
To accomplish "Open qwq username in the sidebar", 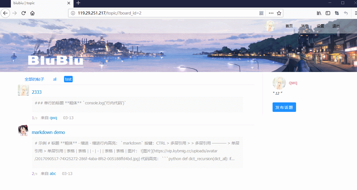I will click(293, 83).
